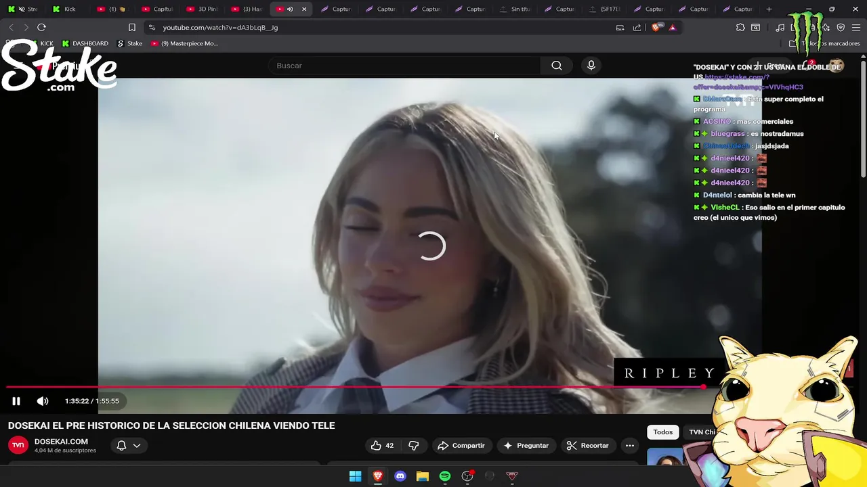Open the stake.com link in chat overlay
The width and height of the screenshot is (867, 487).
(748, 82)
